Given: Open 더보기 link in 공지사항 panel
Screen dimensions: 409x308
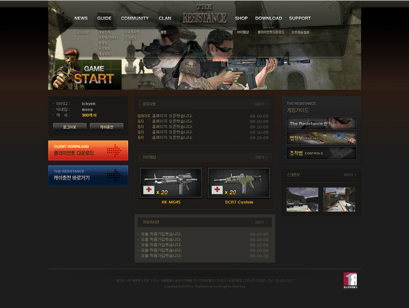Looking at the screenshot, I should (261, 104).
